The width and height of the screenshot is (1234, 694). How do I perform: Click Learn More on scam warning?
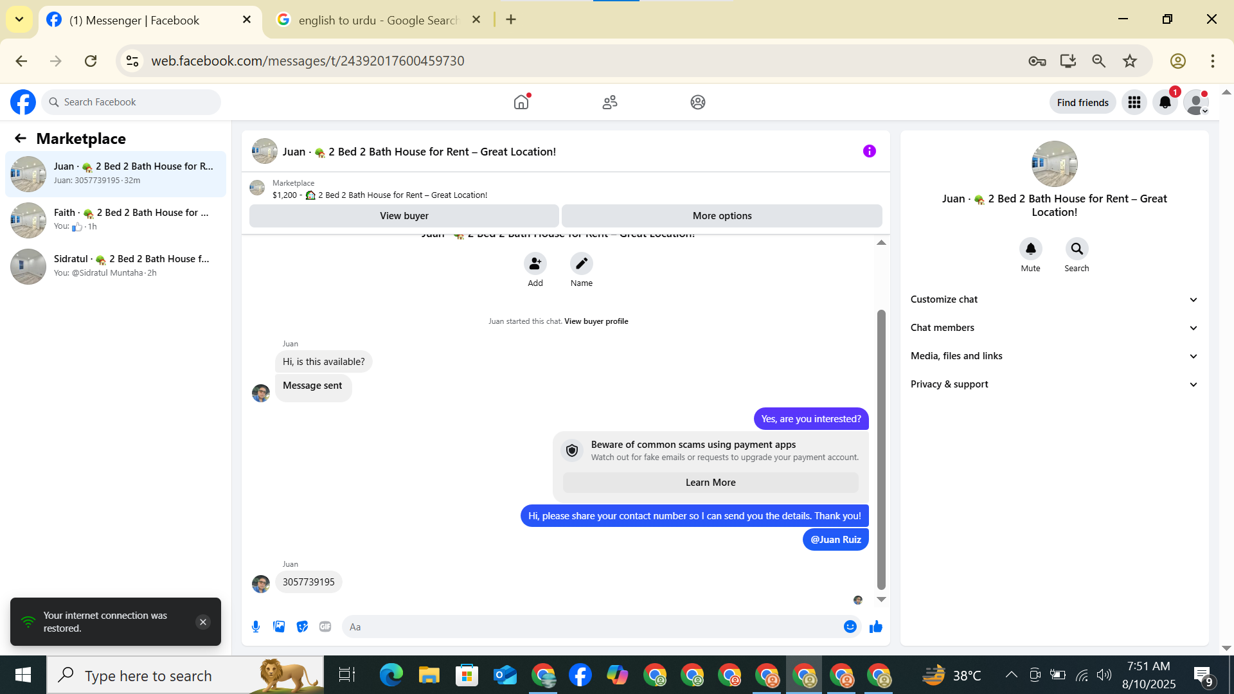710,483
